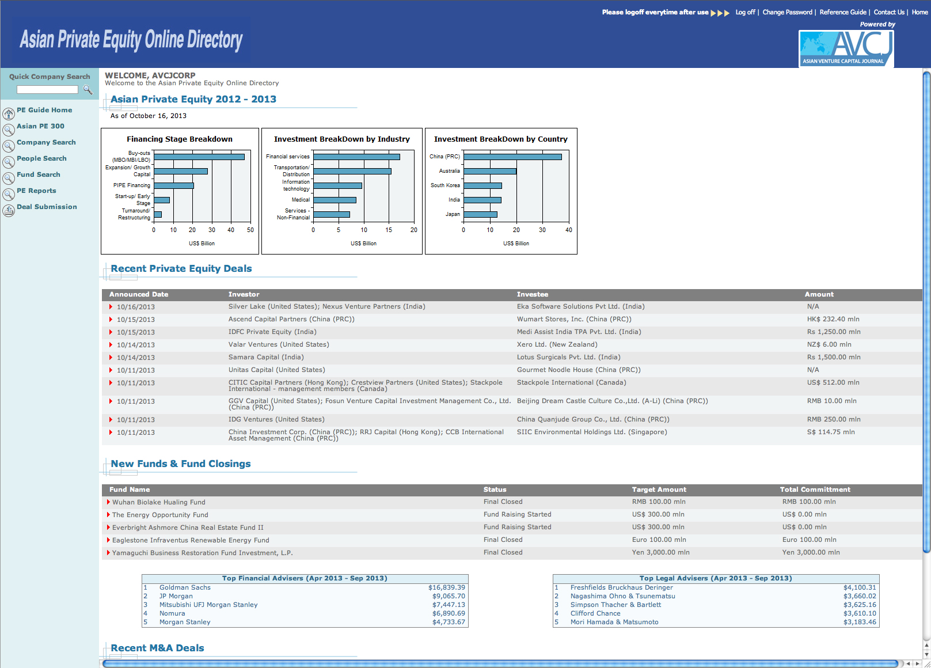Click the Fund Search sidebar icon
This screenshot has height=668, width=931.
9,178
